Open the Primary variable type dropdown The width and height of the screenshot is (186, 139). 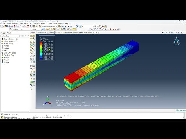tap(17, 29)
